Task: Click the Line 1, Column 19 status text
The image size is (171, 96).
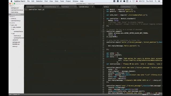Action: (x=14, y=95)
